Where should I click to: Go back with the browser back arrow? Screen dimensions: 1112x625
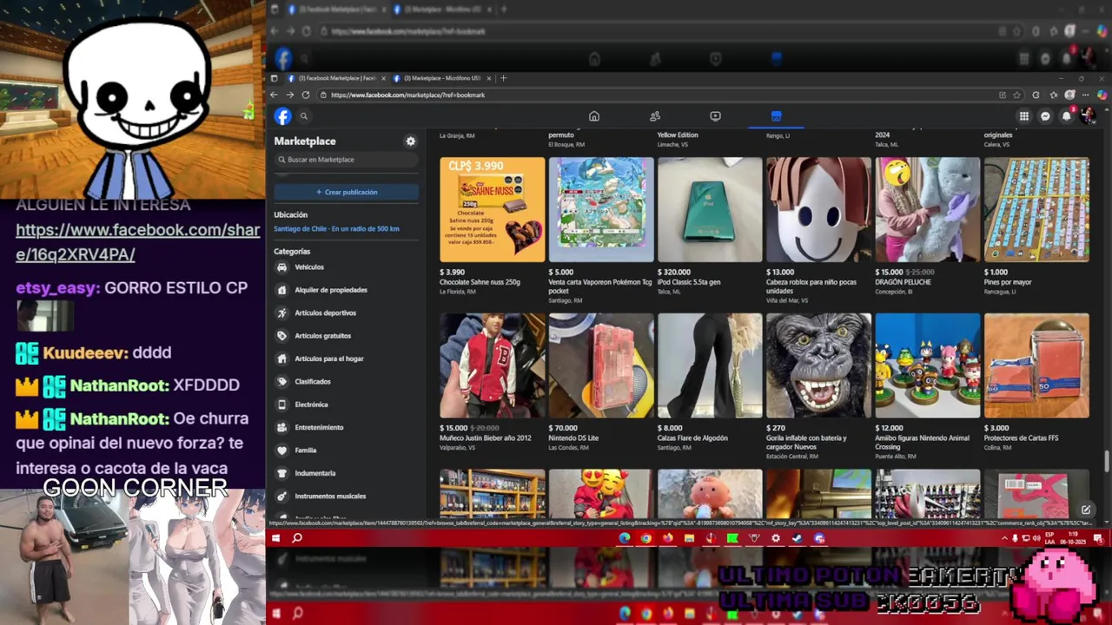tap(274, 95)
